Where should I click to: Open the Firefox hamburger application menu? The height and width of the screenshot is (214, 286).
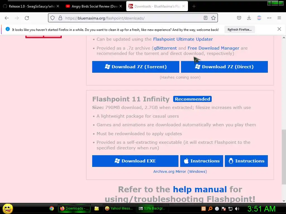tap(279, 18)
